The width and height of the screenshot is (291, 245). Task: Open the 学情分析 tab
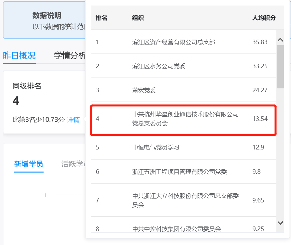pyautogui.click(x=70, y=56)
